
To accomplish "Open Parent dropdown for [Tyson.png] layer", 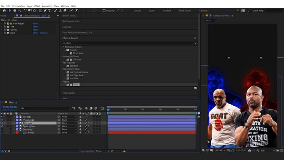I will click(x=69, y=120).
